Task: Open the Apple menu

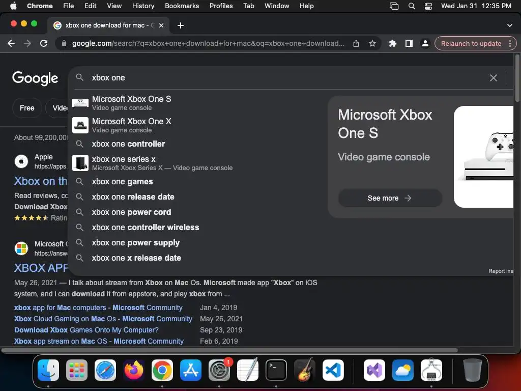Action: tap(13, 6)
